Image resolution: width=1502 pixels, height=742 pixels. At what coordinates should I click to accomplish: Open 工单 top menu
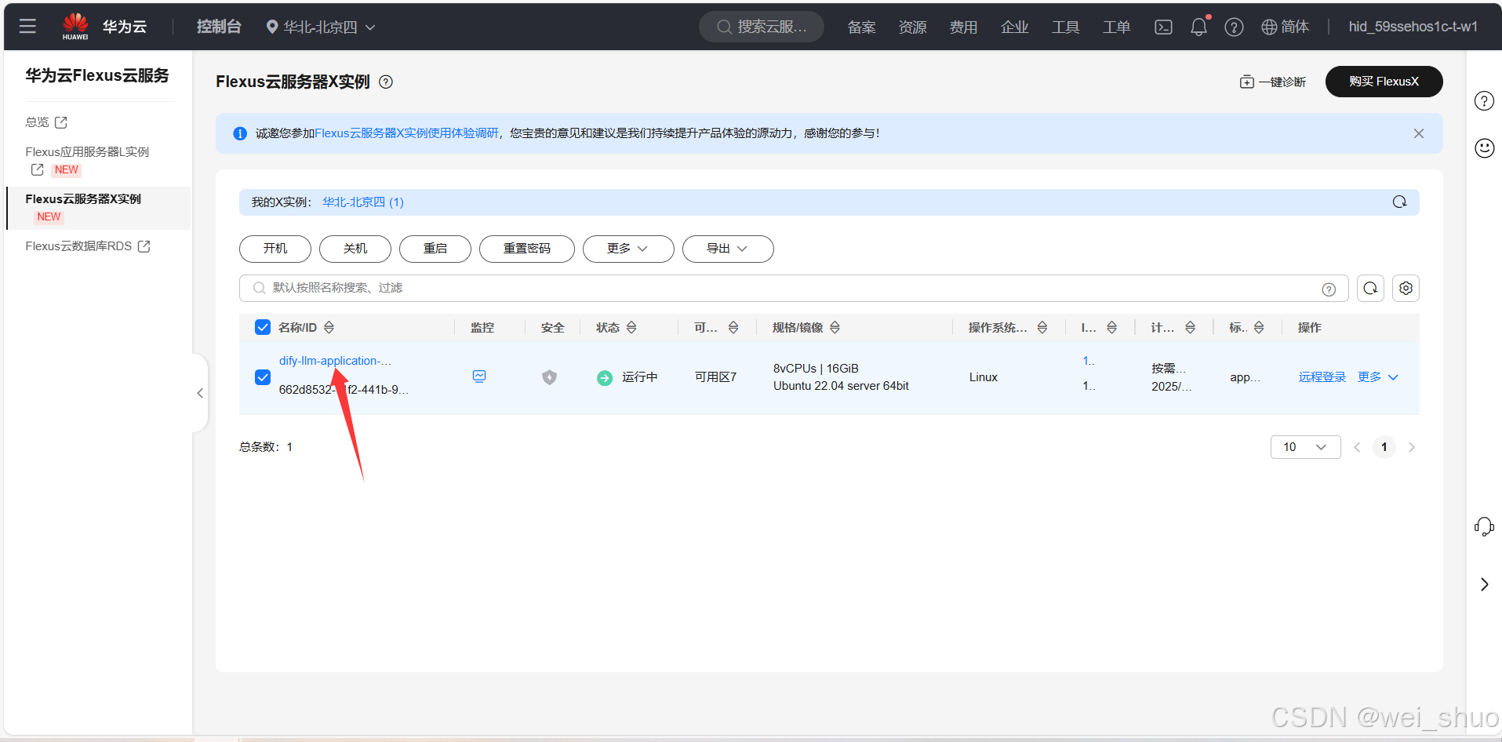(1116, 27)
